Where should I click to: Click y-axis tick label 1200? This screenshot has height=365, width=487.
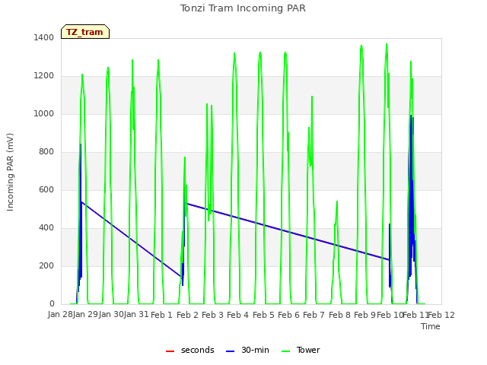coord(44,76)
